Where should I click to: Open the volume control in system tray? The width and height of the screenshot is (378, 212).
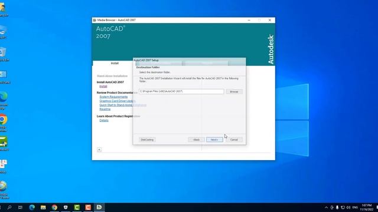(x=348, y=207)
